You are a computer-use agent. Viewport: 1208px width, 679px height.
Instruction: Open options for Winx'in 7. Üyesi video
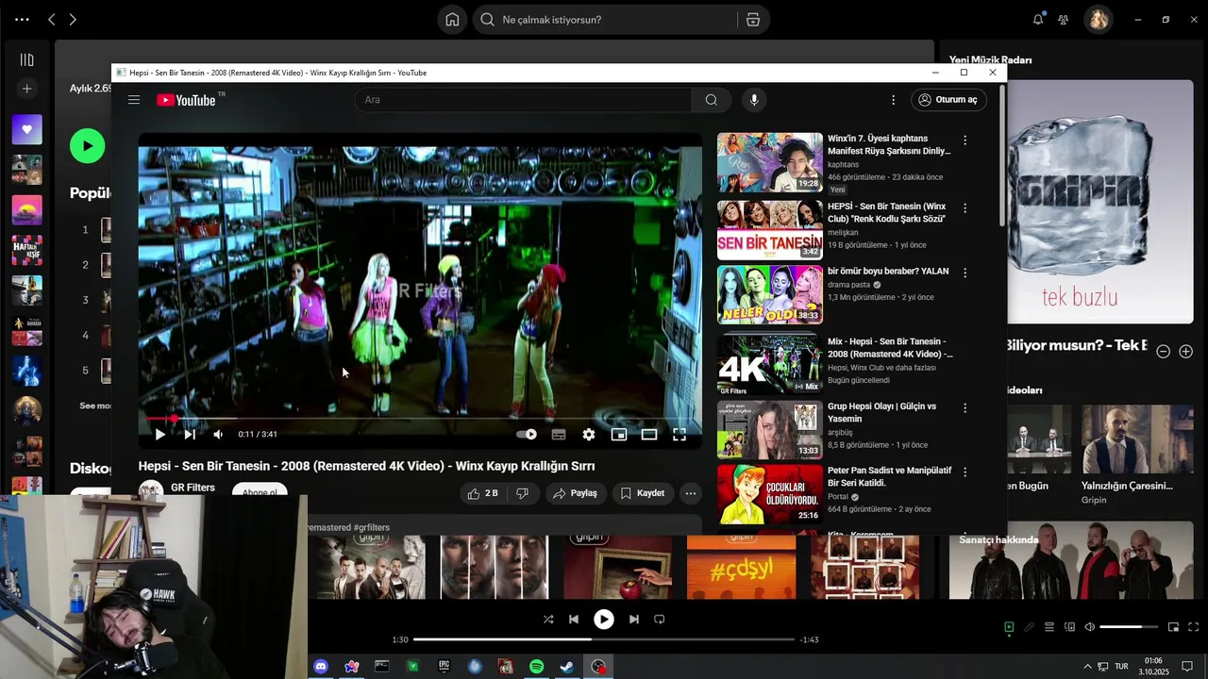coord(965,141)
